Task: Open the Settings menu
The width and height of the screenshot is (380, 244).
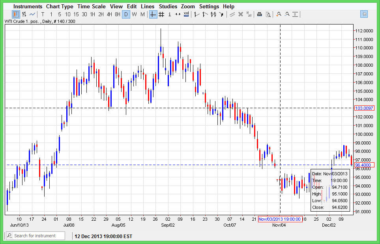Action: (x=209, y=6)
